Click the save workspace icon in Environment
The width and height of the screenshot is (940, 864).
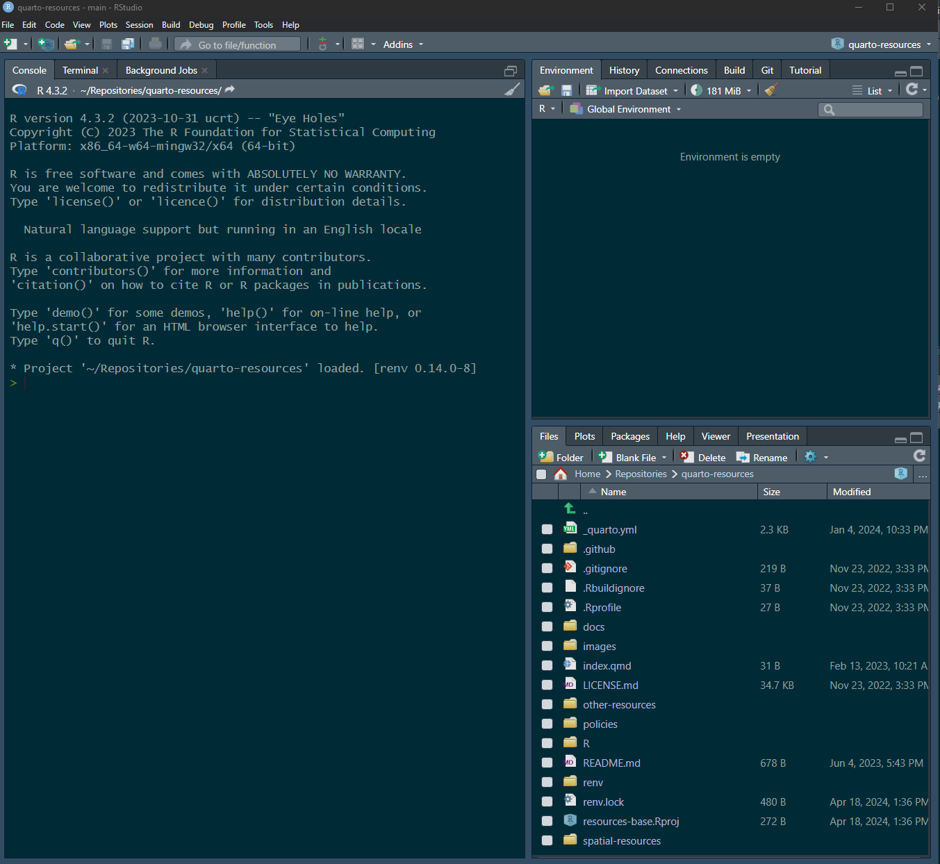567,90
